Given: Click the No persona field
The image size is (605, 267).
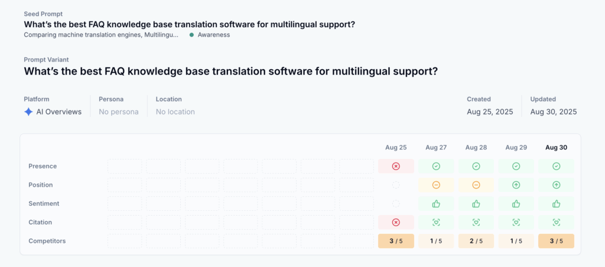Looking at the screenshot, I should 118,112.
